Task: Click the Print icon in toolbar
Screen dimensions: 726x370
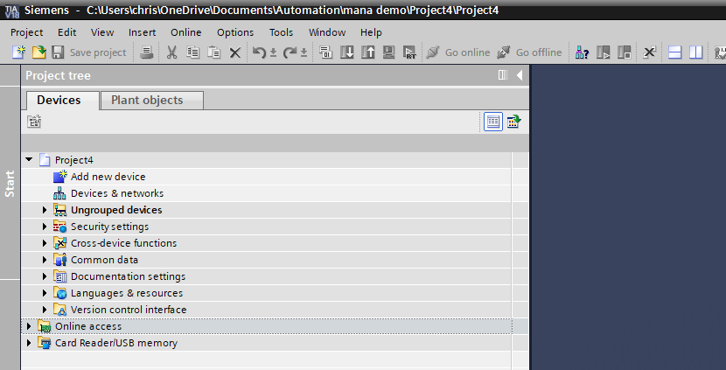Action: pyautogui.click(x=147, y=52)
